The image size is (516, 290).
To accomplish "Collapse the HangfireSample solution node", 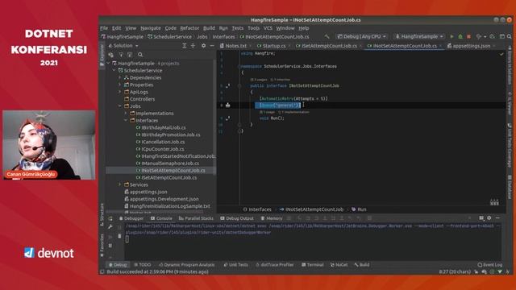I will (x=108, y=63).
